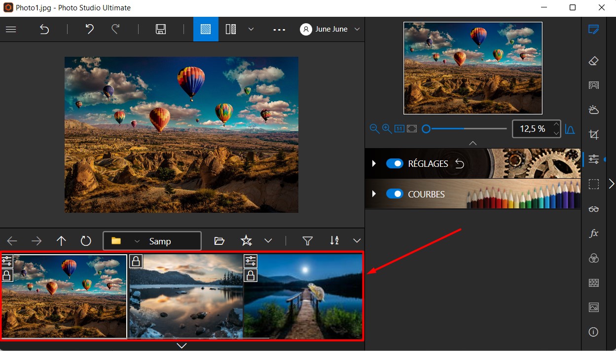Set zoom to 1:1 actual size
The width and height of the screenshot is (616, 351).
[399, 129]
